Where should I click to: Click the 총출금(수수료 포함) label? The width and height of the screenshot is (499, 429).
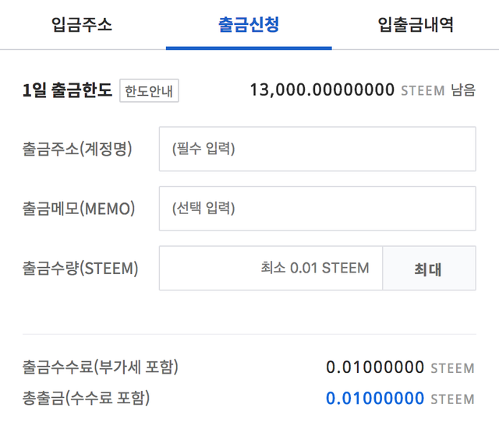(86, 398)
